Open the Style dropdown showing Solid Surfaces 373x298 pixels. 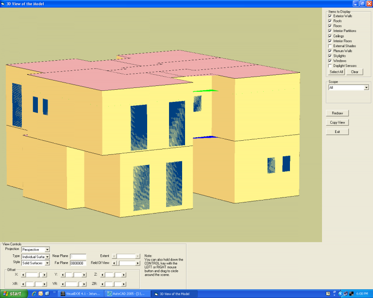coord(47,263)
